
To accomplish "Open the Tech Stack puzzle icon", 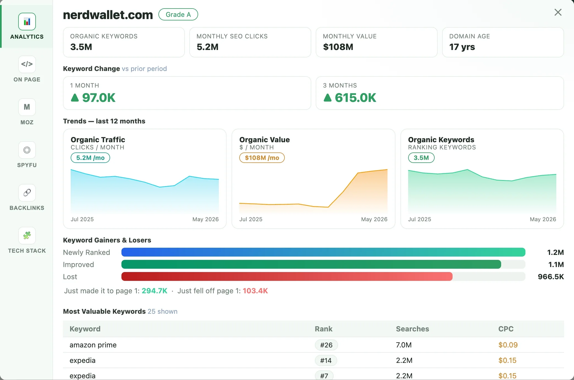I will (x=27, y=236).
